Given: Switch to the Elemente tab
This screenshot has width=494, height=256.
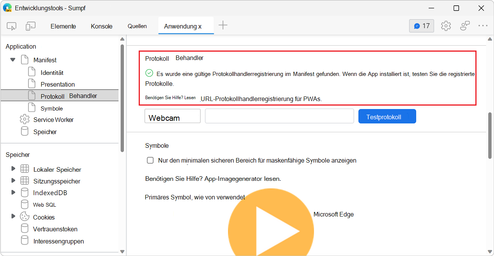Looking at the screenshot, I should pos(63,26).
